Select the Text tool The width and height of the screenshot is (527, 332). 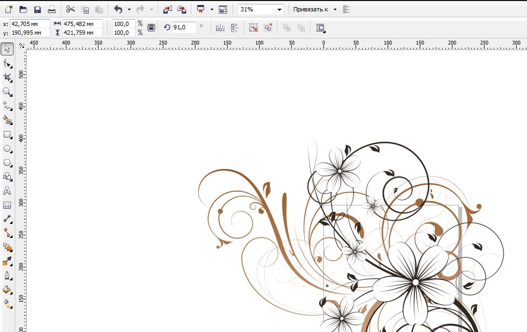tap(7, 191)
